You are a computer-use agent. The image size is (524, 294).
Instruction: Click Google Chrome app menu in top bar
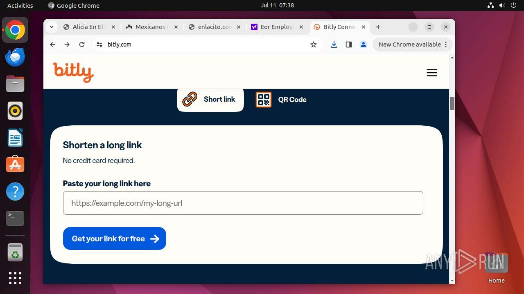74,5
